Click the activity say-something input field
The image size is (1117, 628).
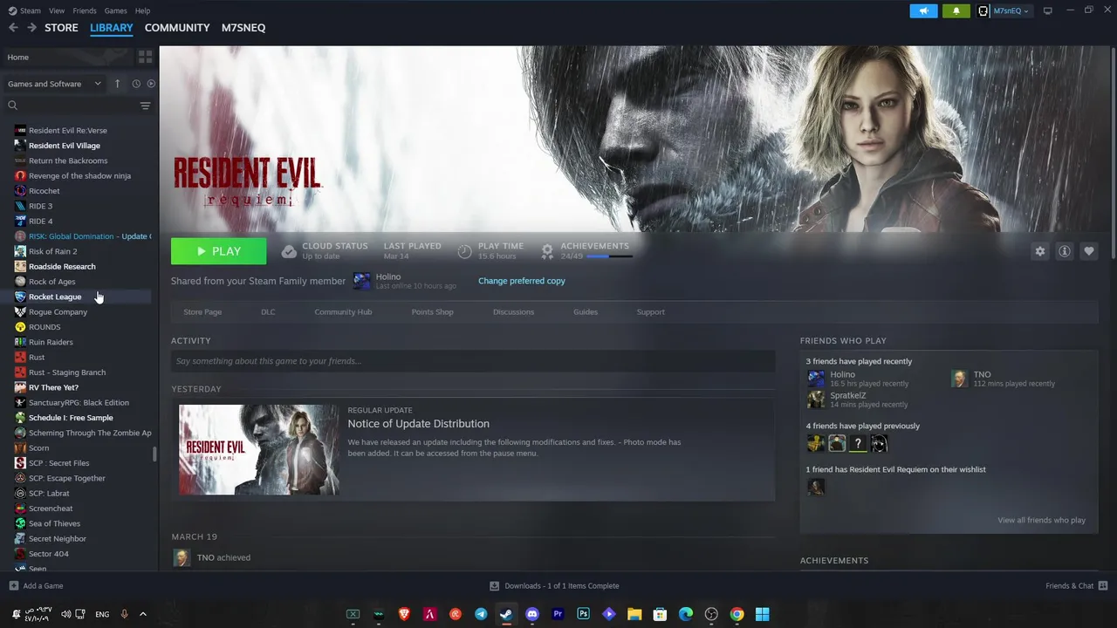point(473,361)
